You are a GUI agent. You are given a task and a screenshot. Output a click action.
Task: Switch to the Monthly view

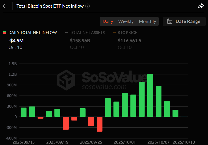coord(147,21)
